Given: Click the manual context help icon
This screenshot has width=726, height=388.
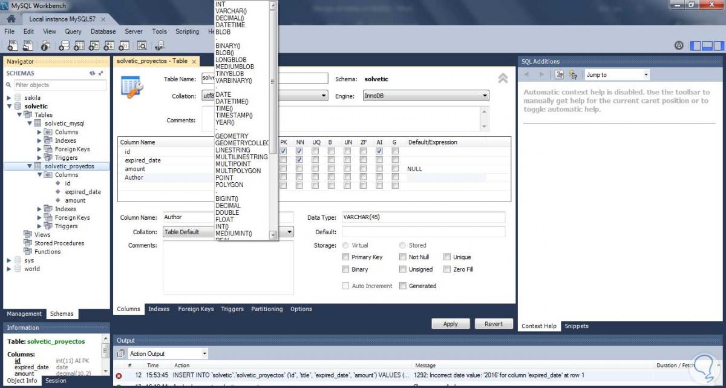Looking at the screenshot, I should (560, 74).
